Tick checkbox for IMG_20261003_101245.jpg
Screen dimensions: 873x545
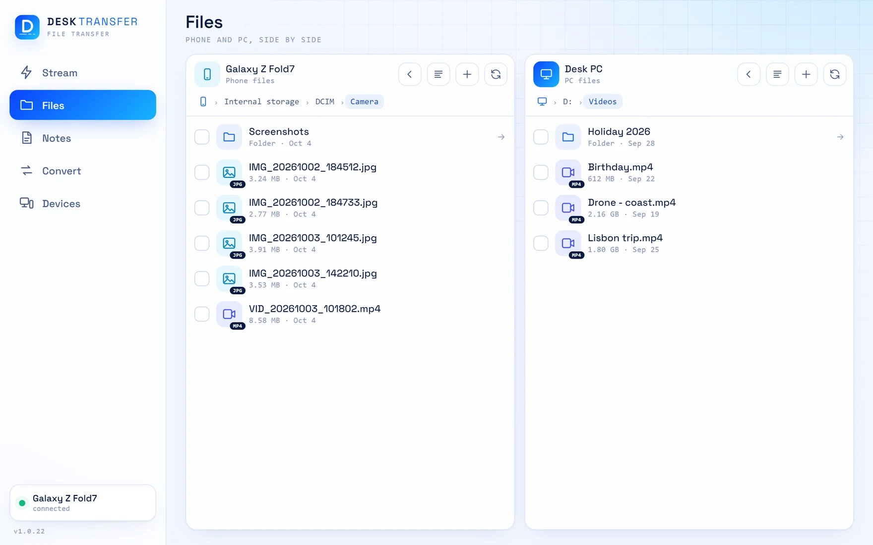coord(202,243)
